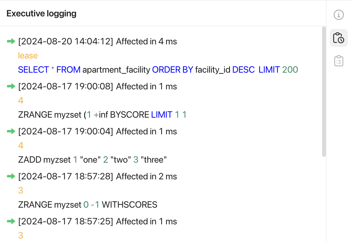Image resolution: width=351 pixels, height=243 pixels.
Task: Select the ZADD myzset command line
Action: point(93,160)
